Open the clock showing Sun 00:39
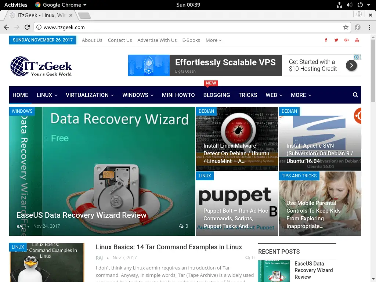 188,5
